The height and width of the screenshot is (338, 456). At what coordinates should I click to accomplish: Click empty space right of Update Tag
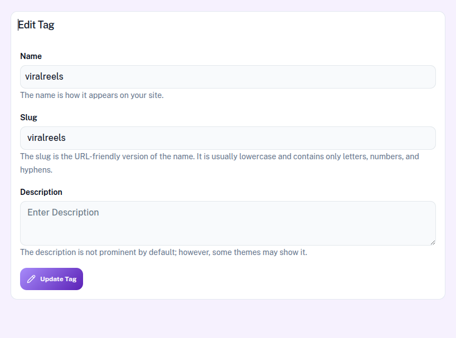(x=251, y=279)
